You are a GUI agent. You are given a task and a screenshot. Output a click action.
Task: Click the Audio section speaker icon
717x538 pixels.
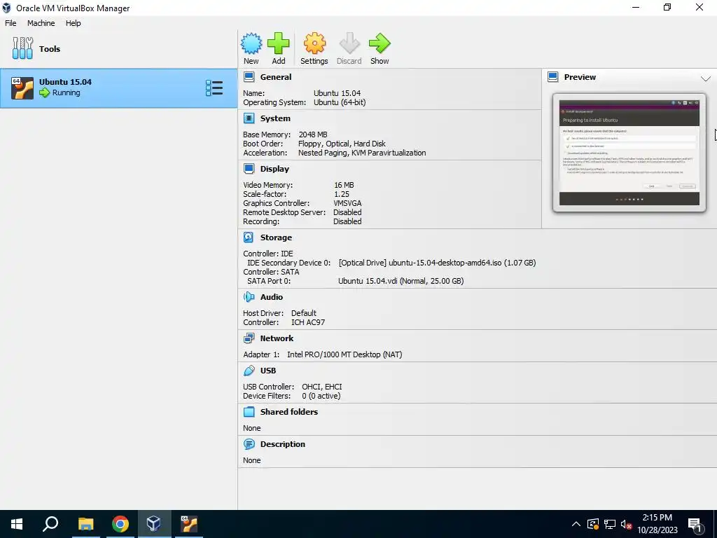point(249,297)
